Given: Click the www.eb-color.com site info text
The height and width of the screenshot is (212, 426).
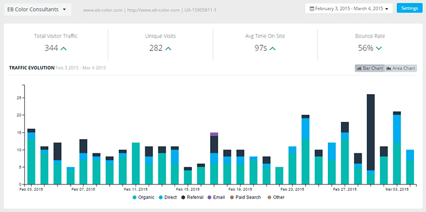Looking at the screenshot, I should 150,10.
